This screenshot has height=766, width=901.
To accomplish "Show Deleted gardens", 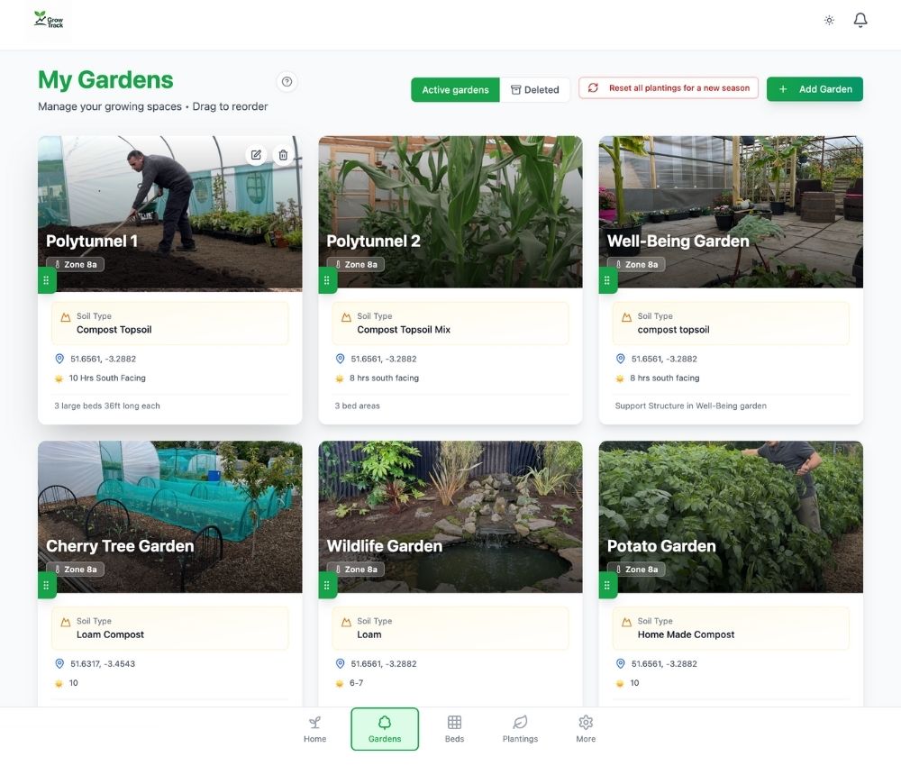I will pyautogui.click(x=535, y=90).
